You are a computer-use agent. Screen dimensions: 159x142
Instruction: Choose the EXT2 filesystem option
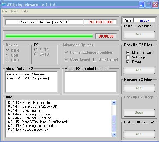(x=36, y=49)
